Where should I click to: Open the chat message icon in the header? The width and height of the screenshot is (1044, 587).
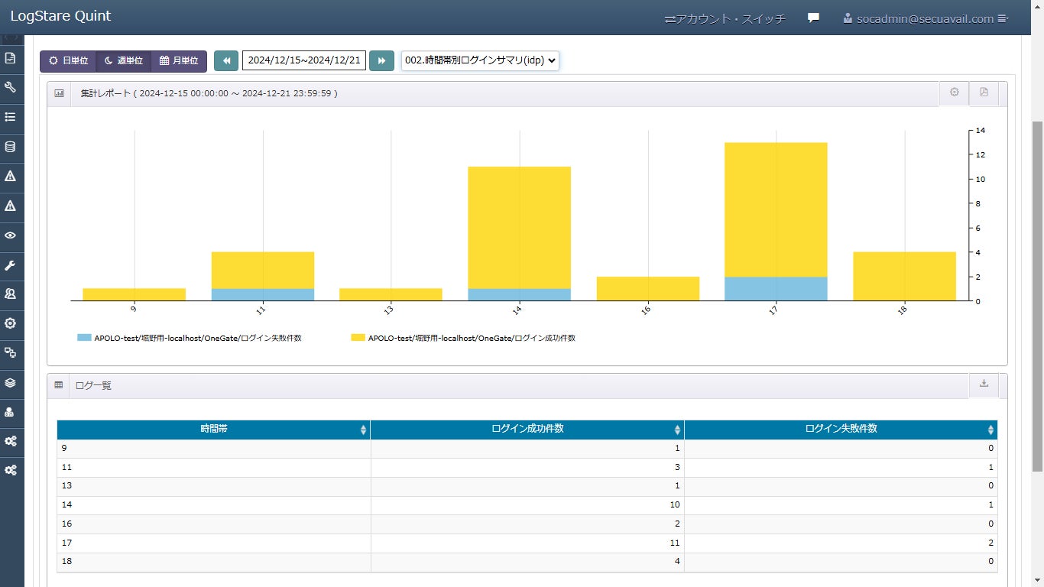click(x=813, y=18)
